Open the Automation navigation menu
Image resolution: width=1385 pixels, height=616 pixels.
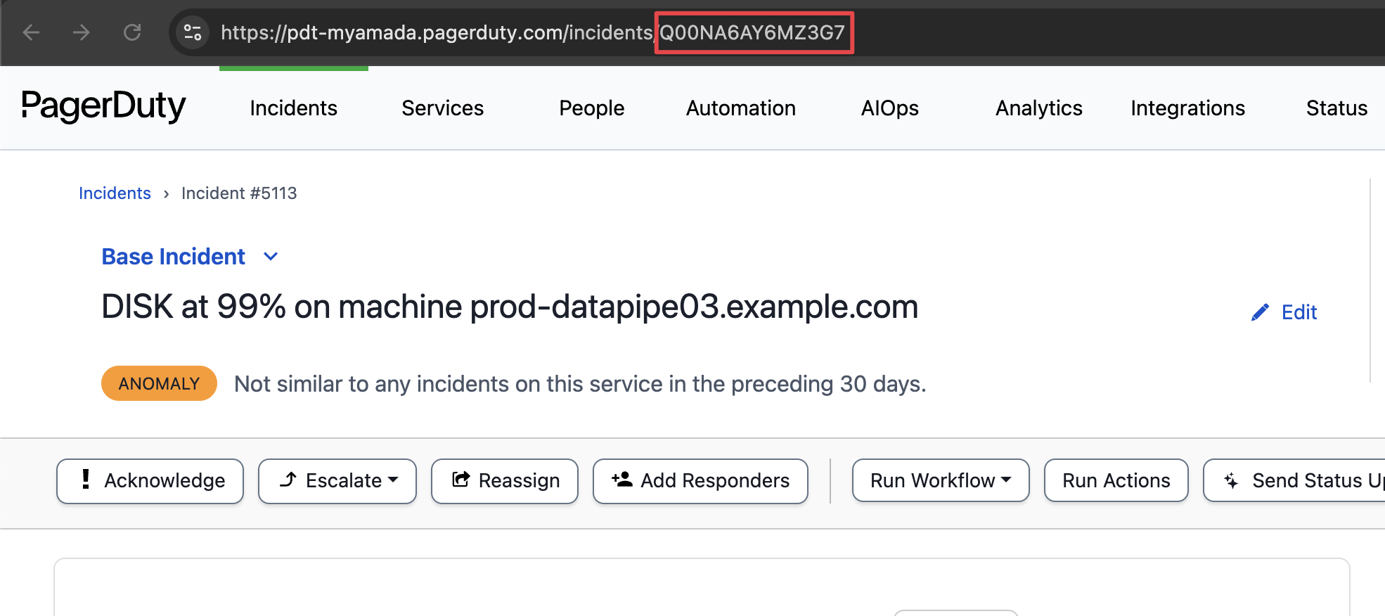741,108
